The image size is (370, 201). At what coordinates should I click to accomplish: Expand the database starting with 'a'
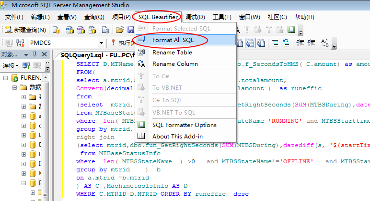click(23, 116)
